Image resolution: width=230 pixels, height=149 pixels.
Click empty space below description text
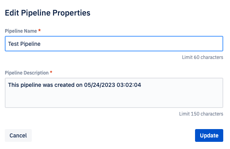coord(114,98)
